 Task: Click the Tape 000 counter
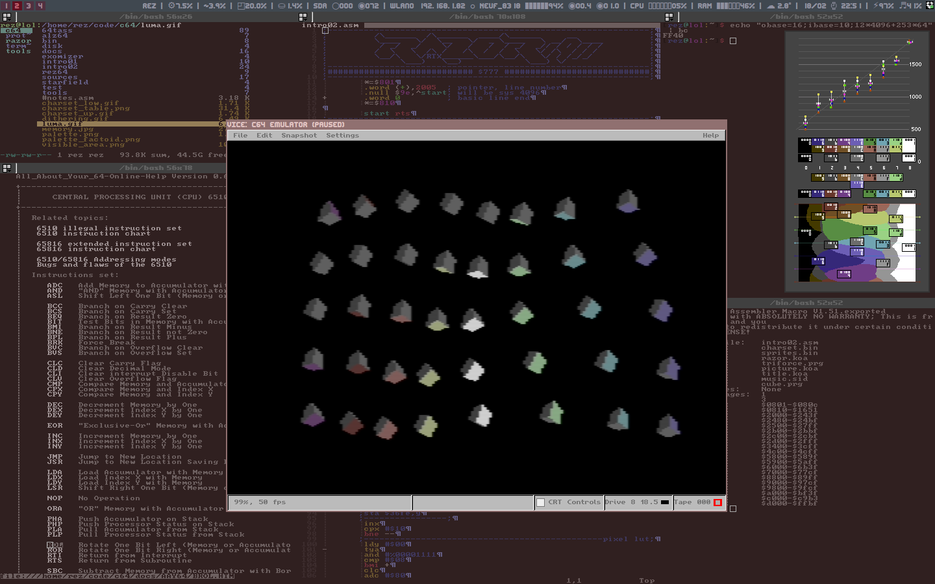point(692,502)
